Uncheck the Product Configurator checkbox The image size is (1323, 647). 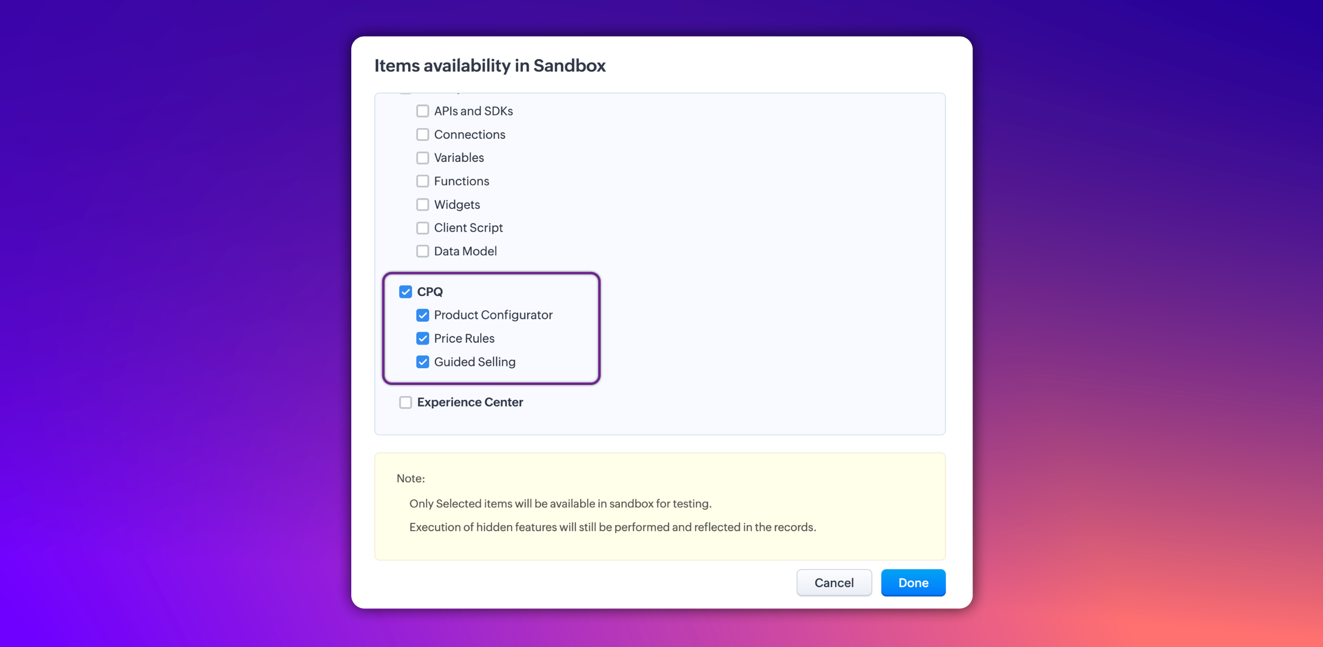422,315
